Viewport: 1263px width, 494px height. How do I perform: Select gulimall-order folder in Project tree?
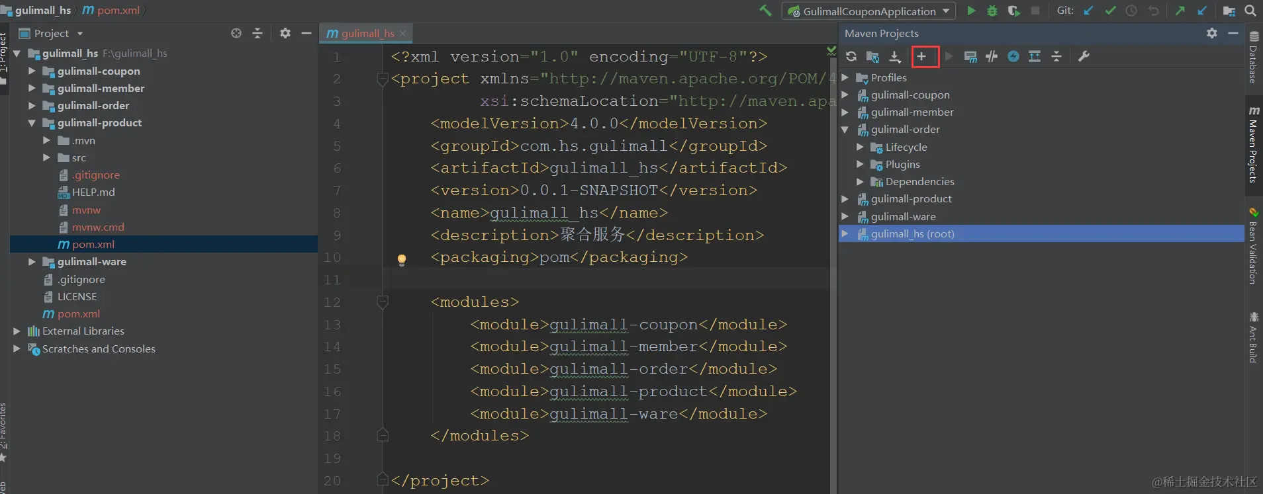pos(93,105)
